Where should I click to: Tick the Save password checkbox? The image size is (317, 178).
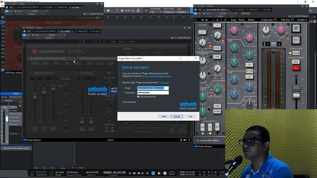(x=138, y=97)
